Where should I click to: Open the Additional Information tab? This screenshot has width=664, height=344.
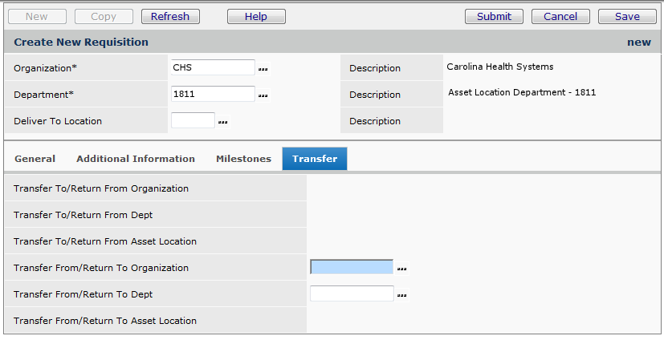pyautogui.click(x=136, y=159)
